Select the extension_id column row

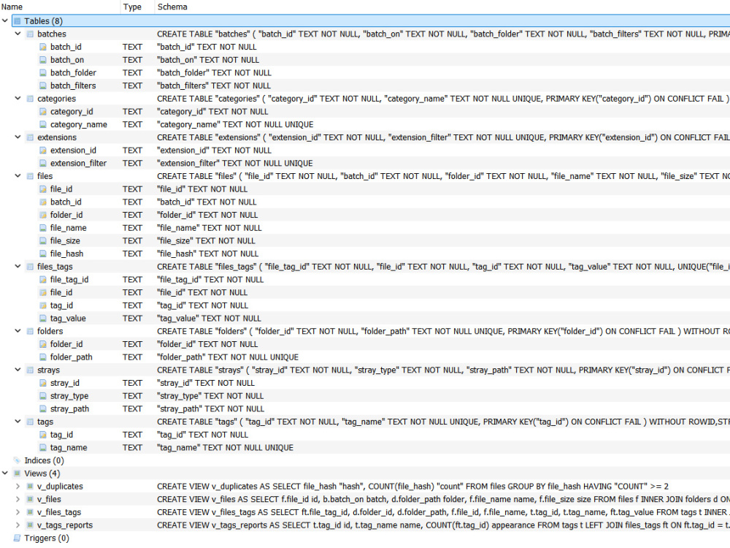click(365, 150)
